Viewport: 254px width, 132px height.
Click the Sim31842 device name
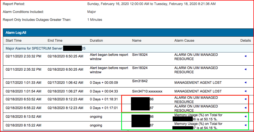coord(140,81)
